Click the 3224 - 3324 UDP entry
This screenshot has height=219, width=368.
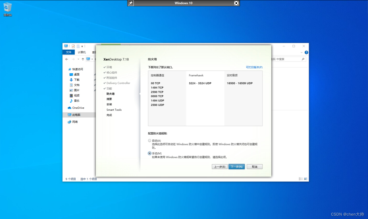(x=200, y=83)
